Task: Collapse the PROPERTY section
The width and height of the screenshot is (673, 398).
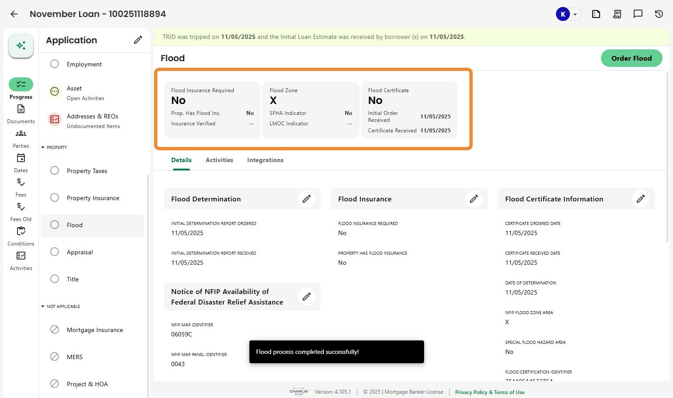Action: (x=43, y=147)
